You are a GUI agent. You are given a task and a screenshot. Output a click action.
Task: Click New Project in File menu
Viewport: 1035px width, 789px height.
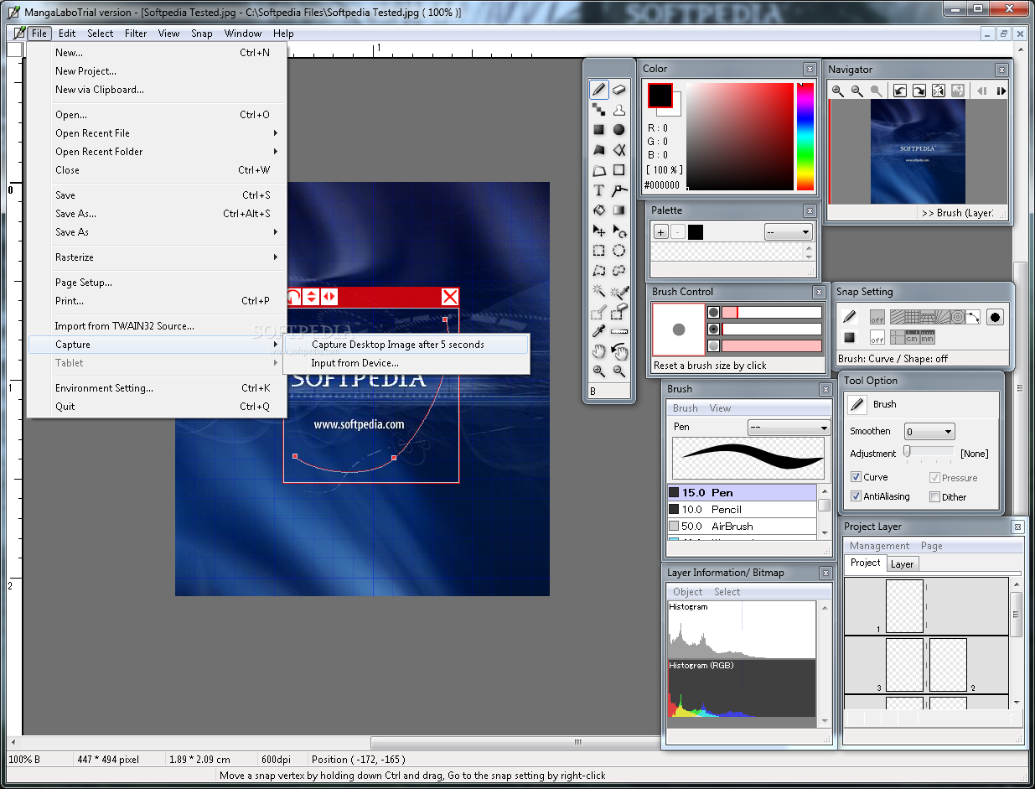click(x=157, y=71)
